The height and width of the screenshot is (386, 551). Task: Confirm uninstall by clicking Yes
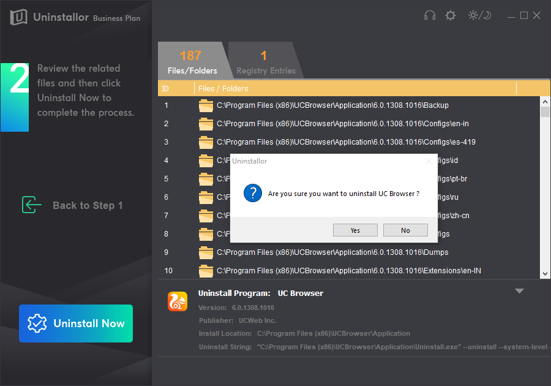point(355,230)
